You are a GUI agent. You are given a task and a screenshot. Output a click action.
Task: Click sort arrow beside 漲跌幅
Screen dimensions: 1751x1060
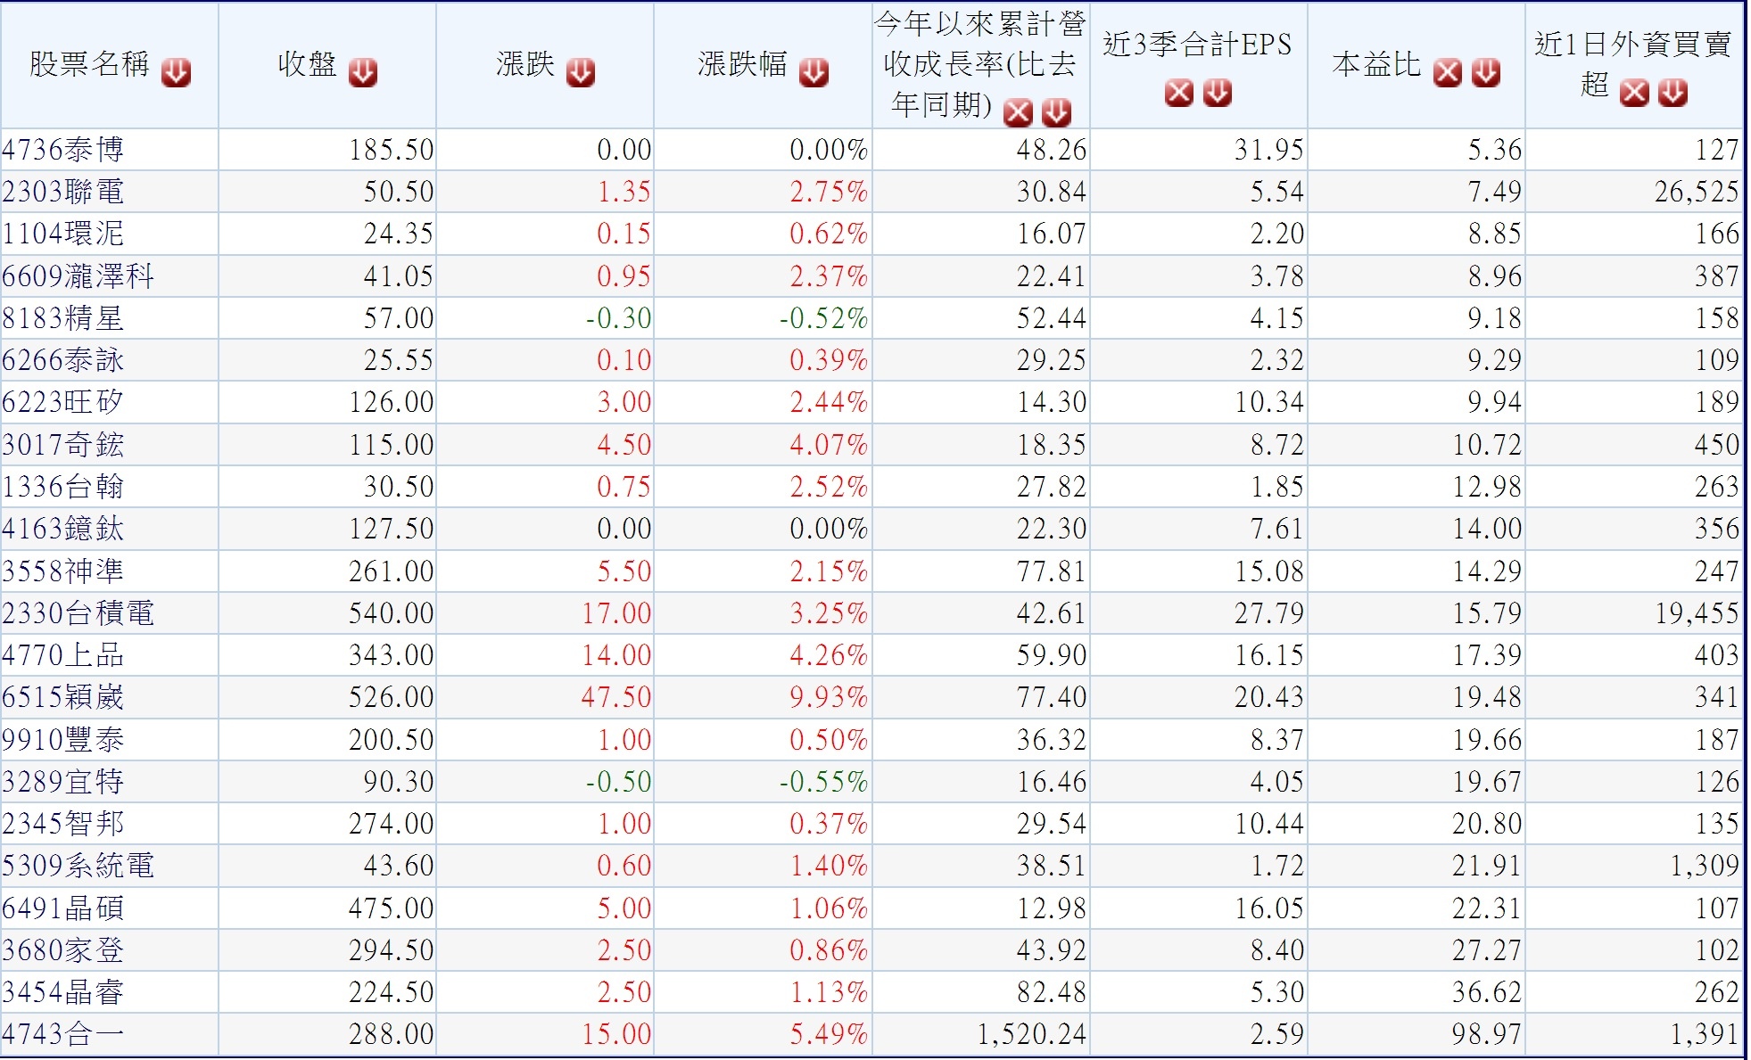(814, 72)
